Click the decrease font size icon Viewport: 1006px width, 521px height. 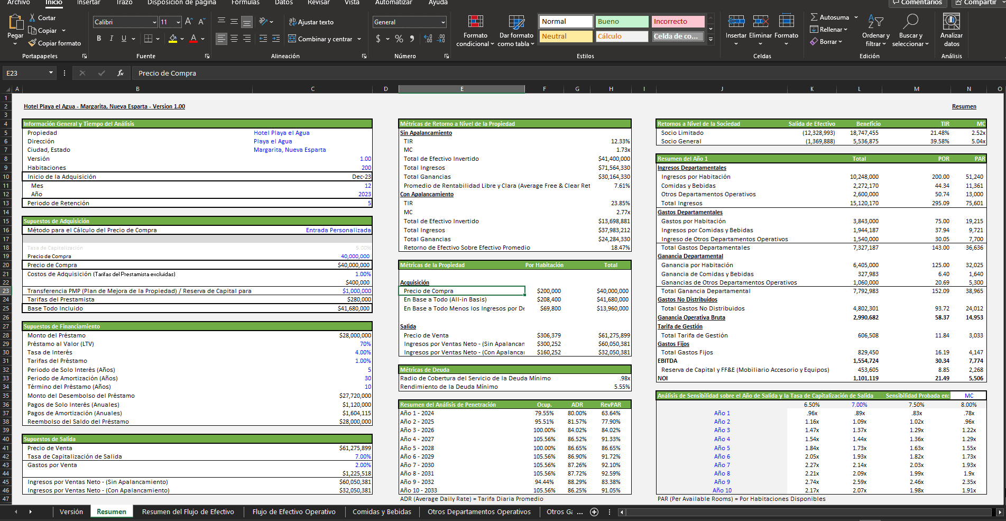click(x=201, y=22)
